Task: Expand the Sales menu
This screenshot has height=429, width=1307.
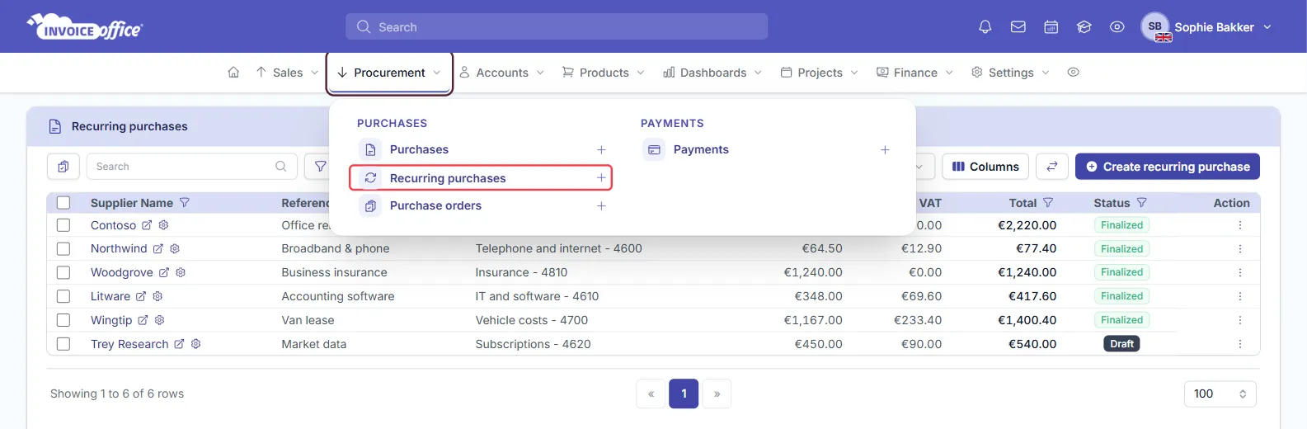Action: [x=287, y=73]
